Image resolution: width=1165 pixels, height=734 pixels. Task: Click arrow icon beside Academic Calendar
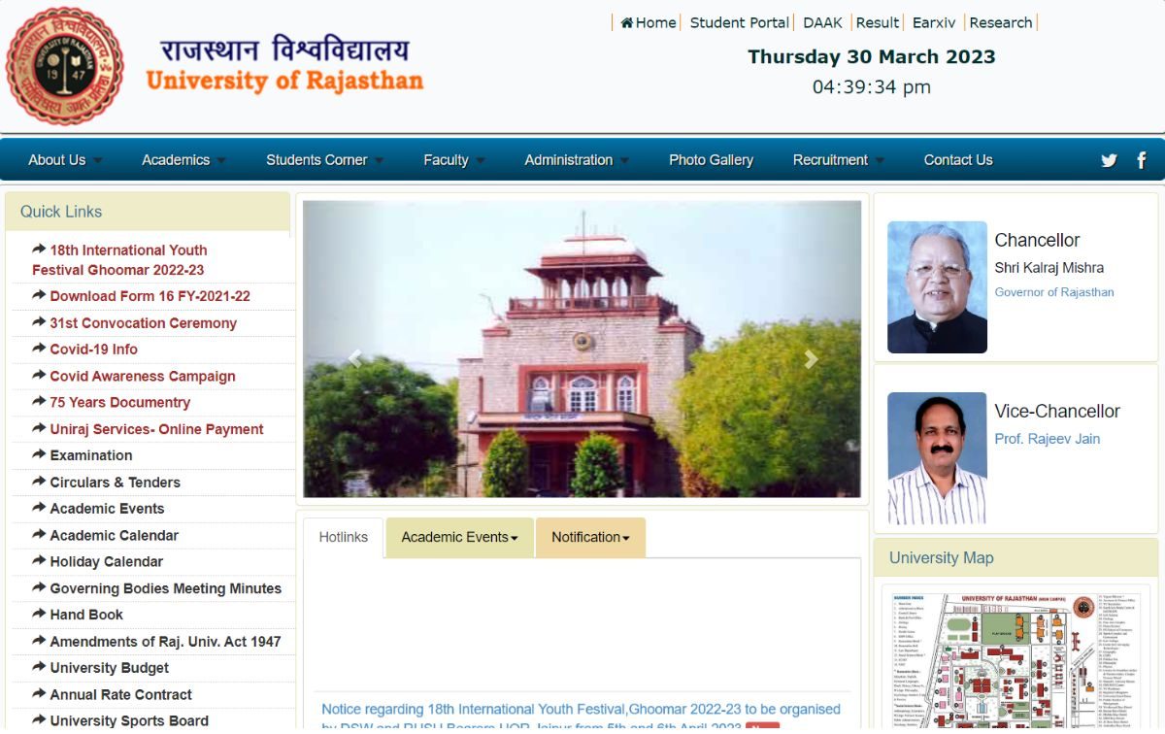point(39,534)
